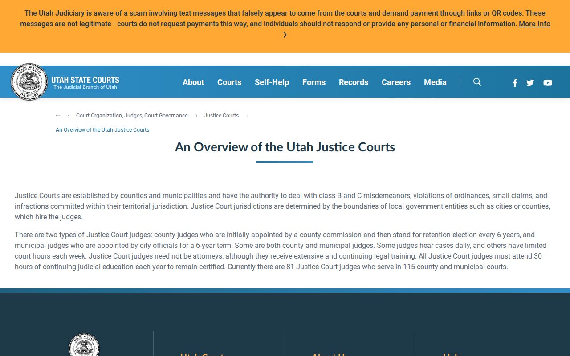Screen dimensions: 570x356
Task: Follow the More Info scam alert link
Action: pos(534,24)
